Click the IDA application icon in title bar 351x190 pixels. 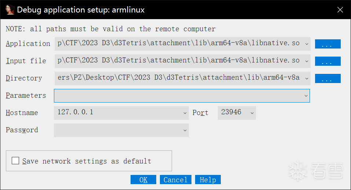click(10, 10)
